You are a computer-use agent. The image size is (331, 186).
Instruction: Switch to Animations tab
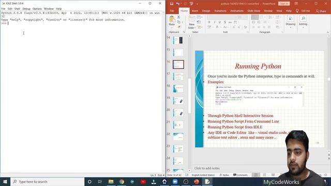(x=237, y=11)
